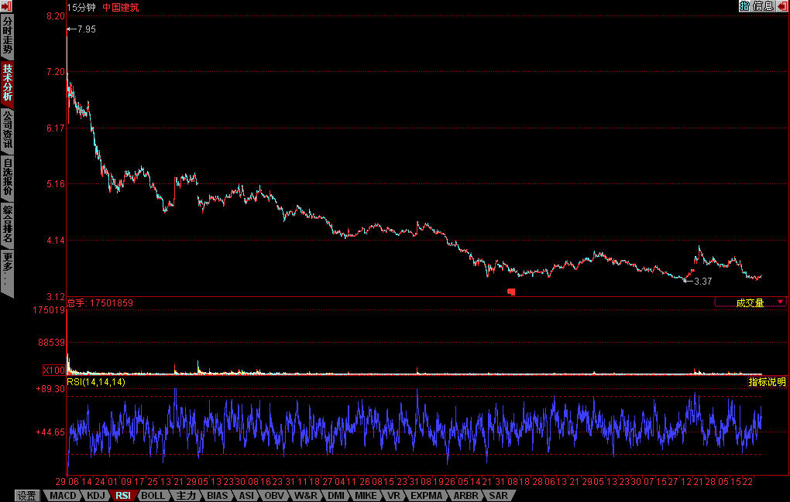
Task: Click the RSI(14,14,14) parameter label
Action: (96, 382)
